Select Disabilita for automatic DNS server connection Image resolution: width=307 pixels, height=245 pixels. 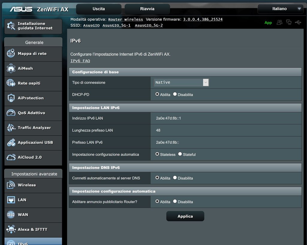[x=175, y=178]
